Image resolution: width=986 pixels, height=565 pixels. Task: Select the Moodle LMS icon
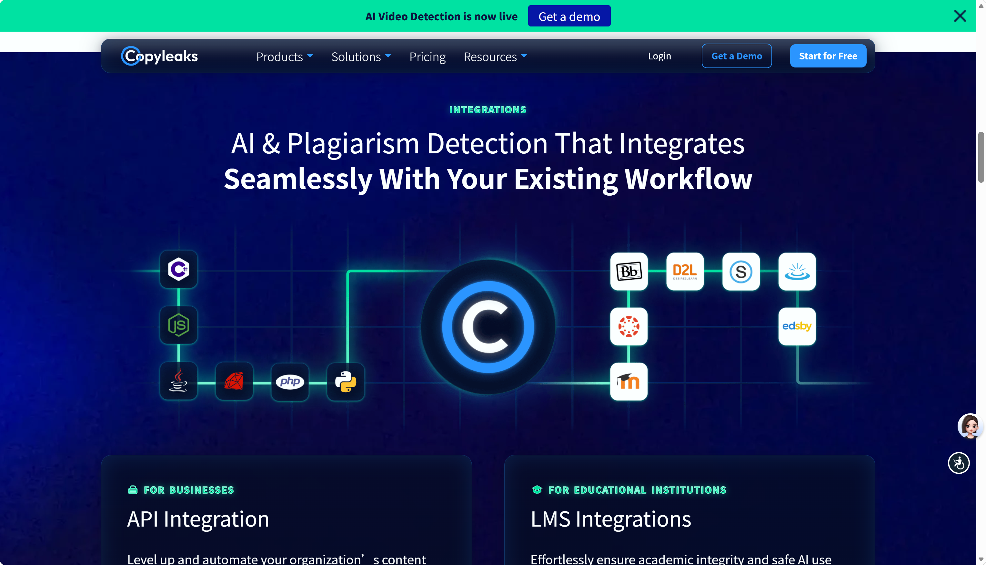point(629,381)
